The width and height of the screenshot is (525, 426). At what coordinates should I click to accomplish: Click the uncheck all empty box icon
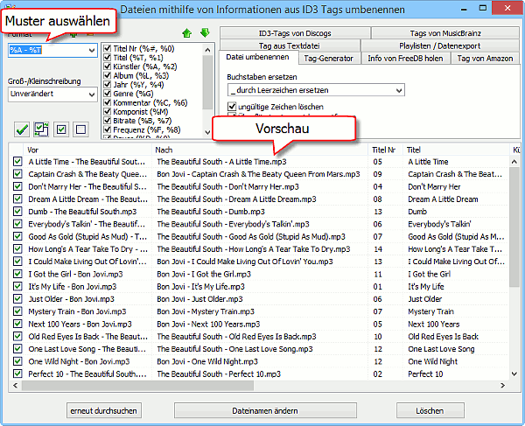(x=80, y=129)
